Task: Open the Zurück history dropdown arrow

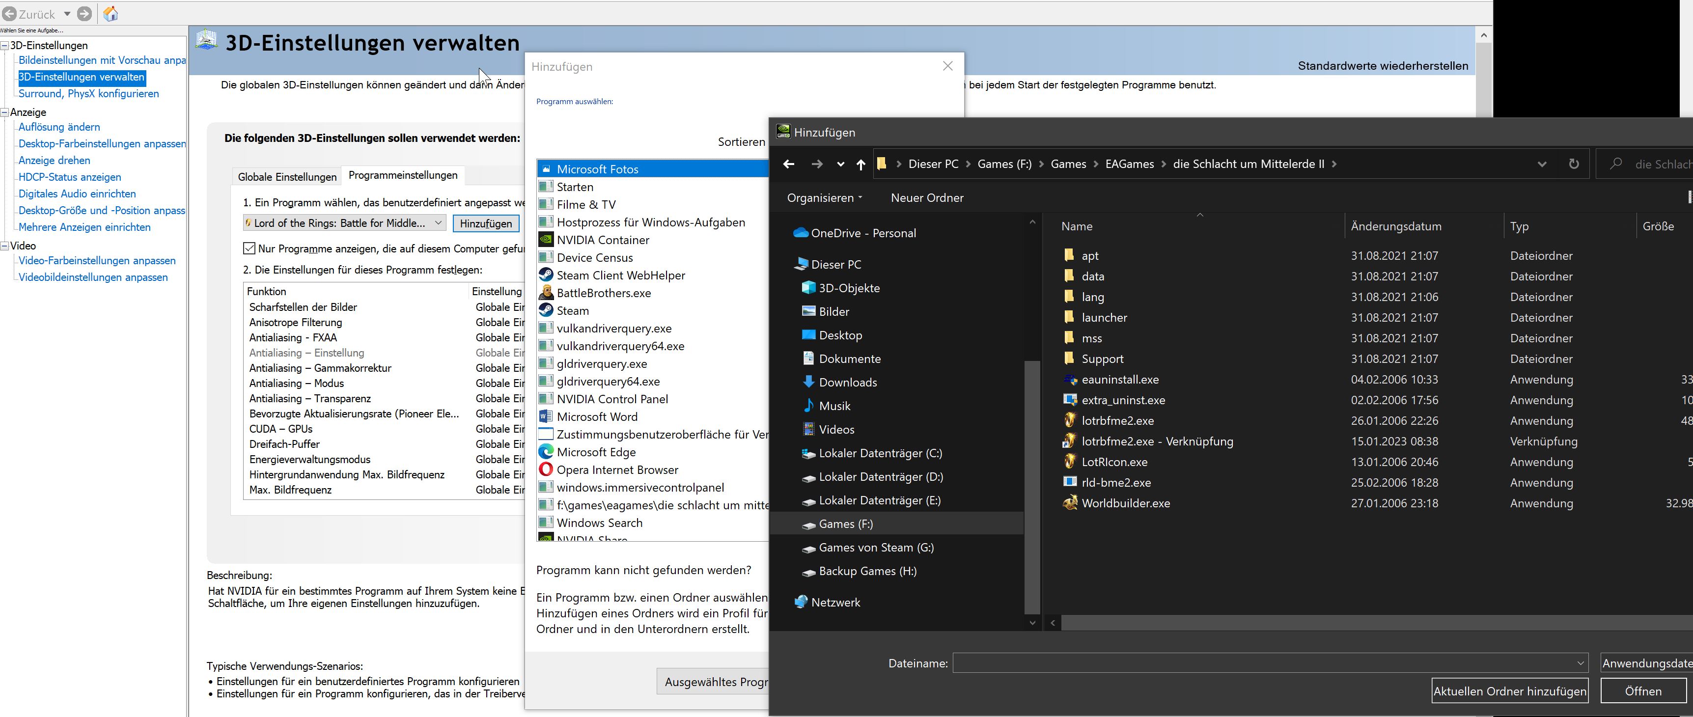Action: pyautogui.click(x=67, y=14)
